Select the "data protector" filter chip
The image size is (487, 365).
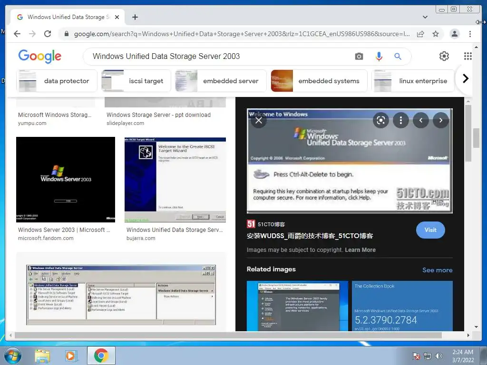pyautogui.click(x=57, y=81)
